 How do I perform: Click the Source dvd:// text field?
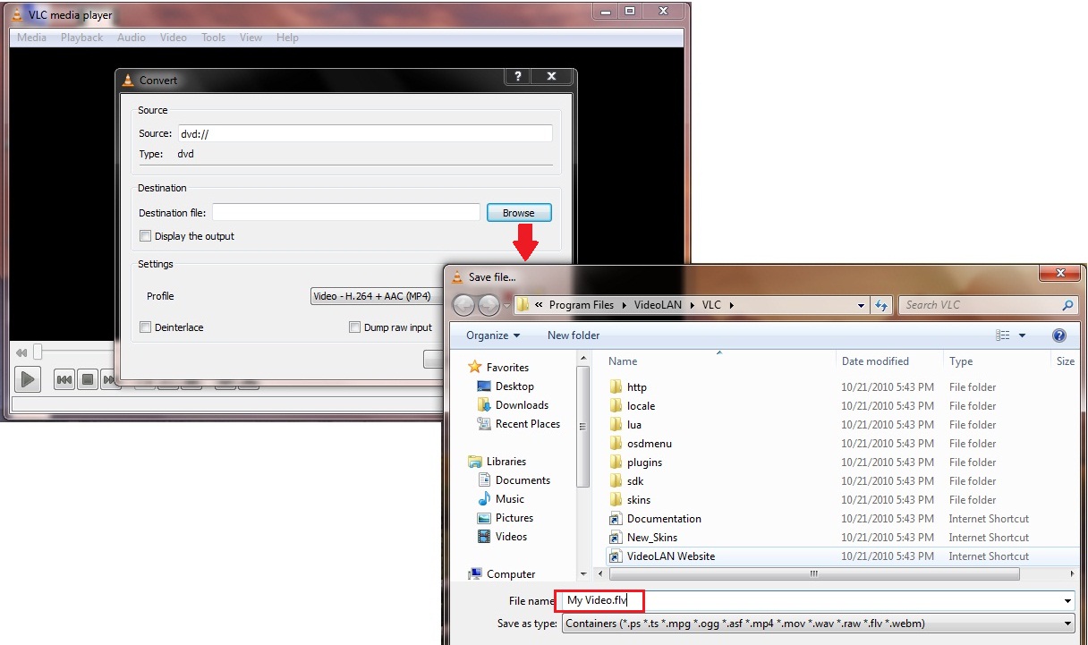tap(364, 133)
